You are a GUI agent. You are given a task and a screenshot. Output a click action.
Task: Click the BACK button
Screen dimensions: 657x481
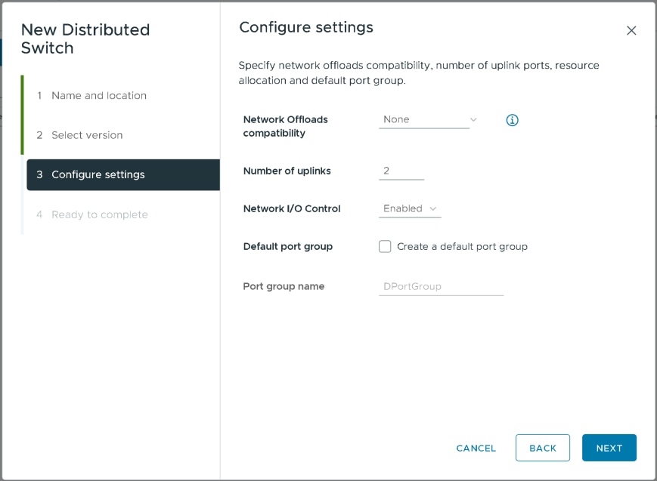pos(543,448)
